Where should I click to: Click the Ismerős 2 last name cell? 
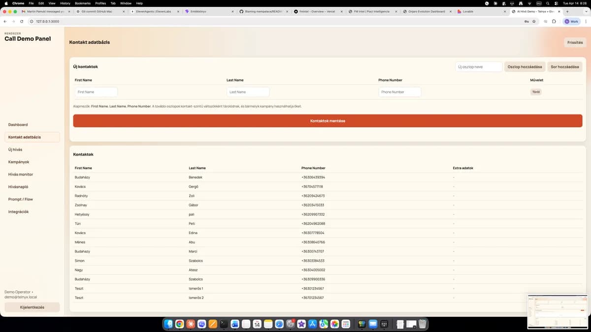click(196, 298)
